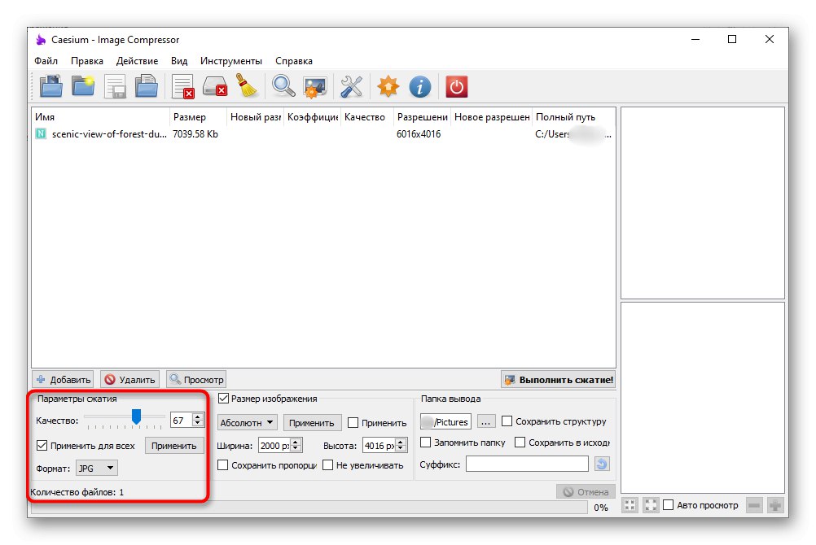Sort by the Размер column header
816x545 pixels.
pyautogui.click(x=198, y=117)
